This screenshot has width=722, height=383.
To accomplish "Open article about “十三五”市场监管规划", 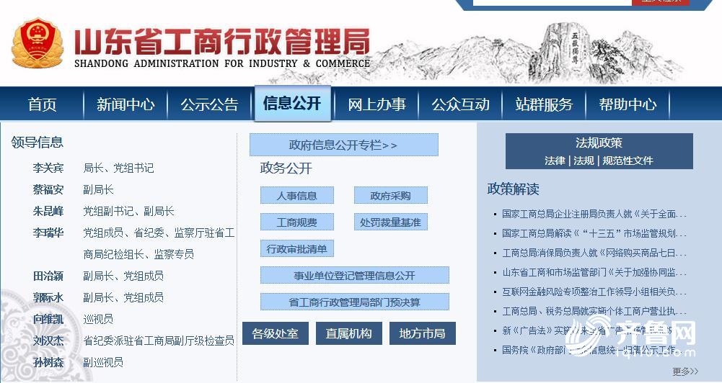I will pos(594,233).
